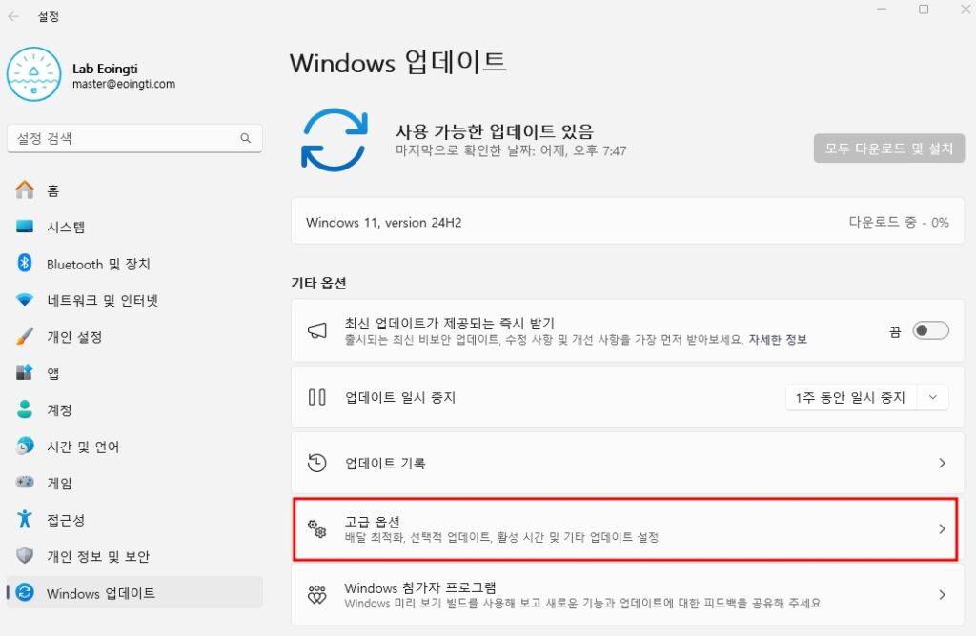Screen dimensions: 976x636
Task: Click the 시간 및 언어 globe clock icon
Action: [24, 446]
